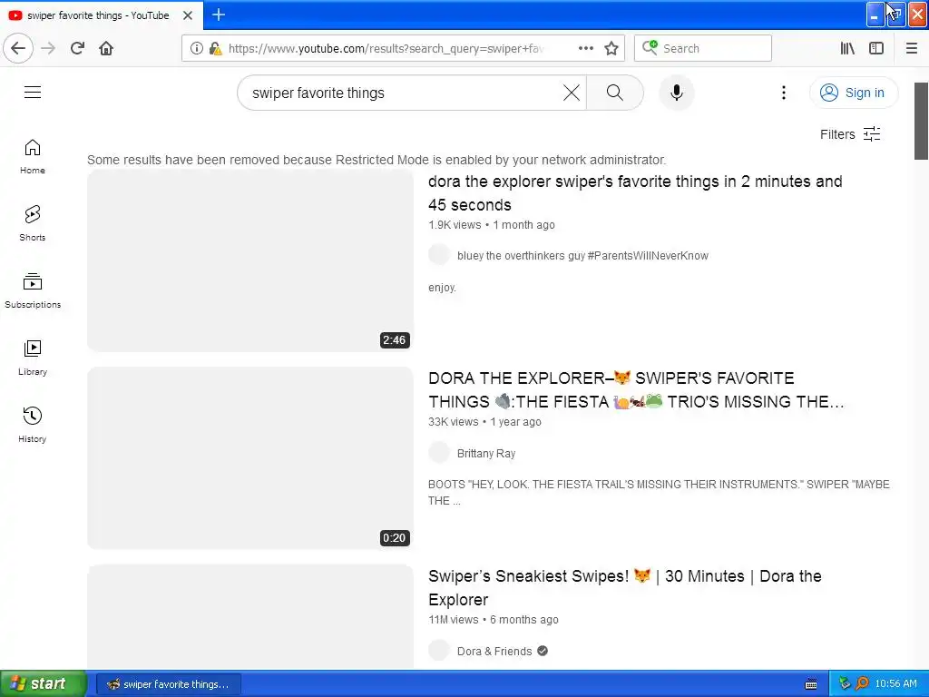Image resolution: width=929 pixels, height=697 pixels.
Task: Clear the YouTube search query with X
Action: 572,93
